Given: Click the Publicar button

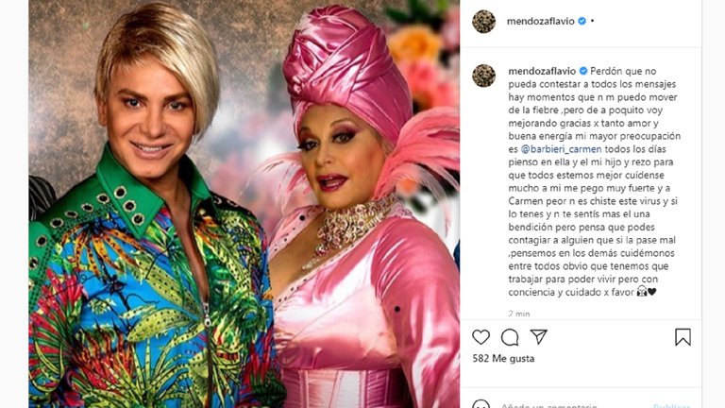Looking at the screenshot, I should pos(672,405).
